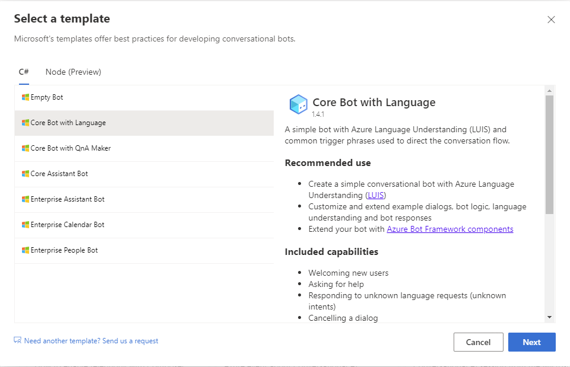Switch to the Node (Preview) tab
The height and width of the screenshot is (367, 570).
coord(73,72)
